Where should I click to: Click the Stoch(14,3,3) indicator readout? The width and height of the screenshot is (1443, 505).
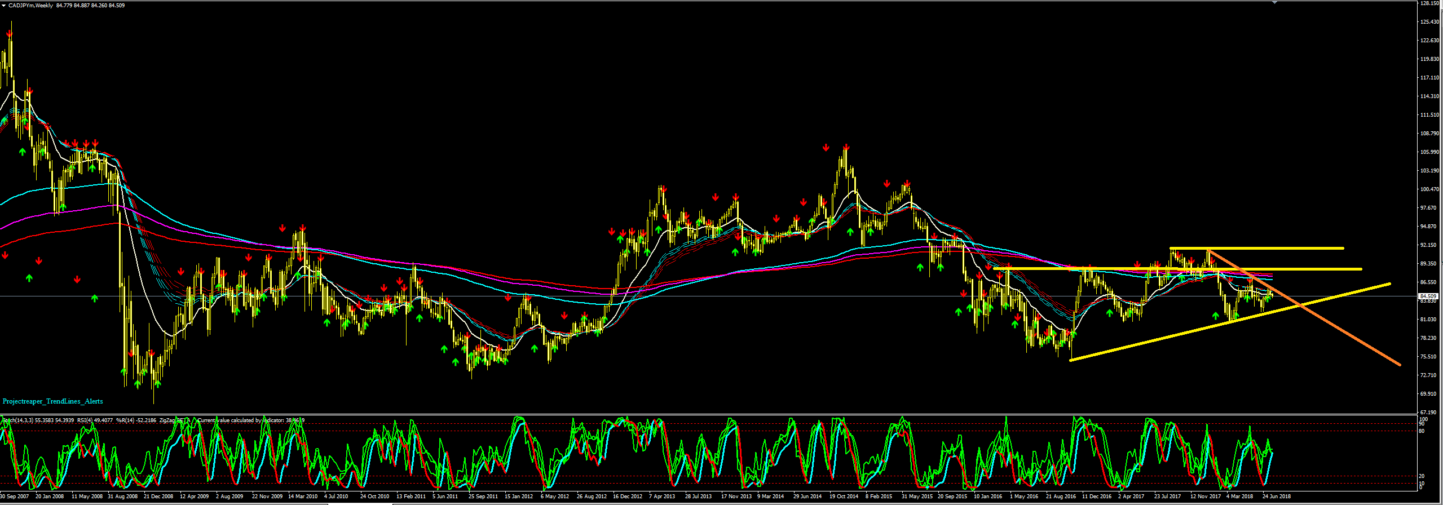tap(38, 420)
